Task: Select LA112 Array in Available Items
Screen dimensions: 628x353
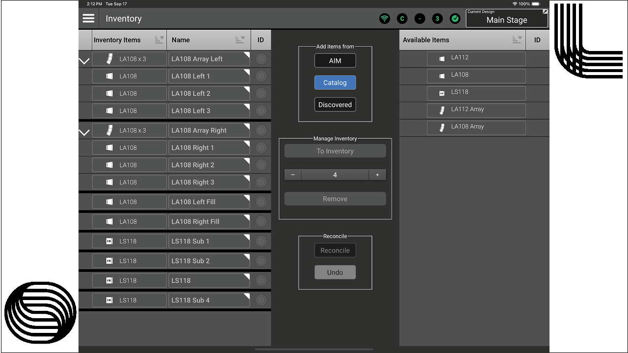Action: (476, 110)
